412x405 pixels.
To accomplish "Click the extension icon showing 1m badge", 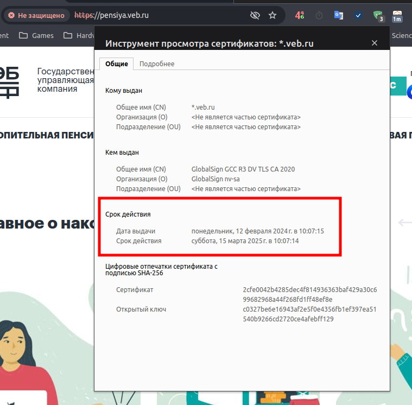I will (397, 16).
